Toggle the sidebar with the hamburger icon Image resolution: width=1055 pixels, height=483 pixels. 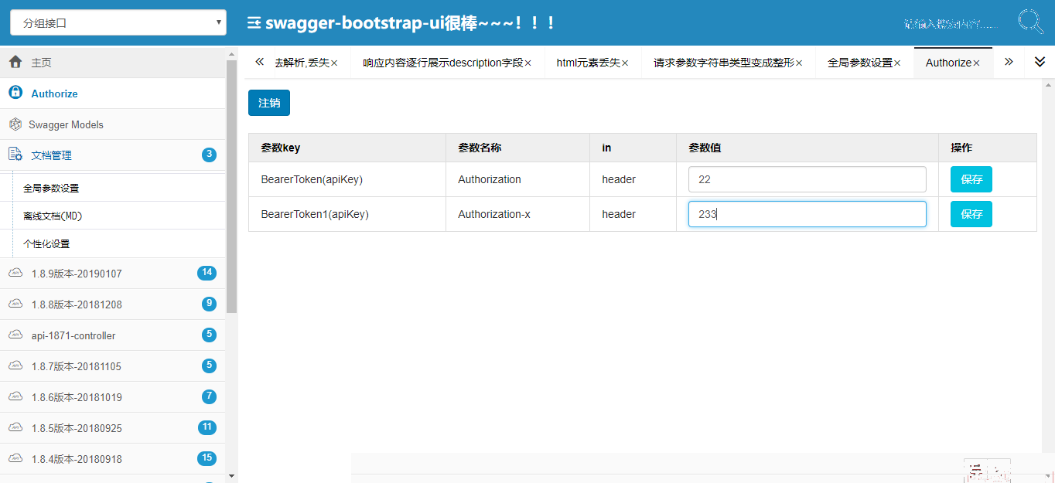pos(254,23)
